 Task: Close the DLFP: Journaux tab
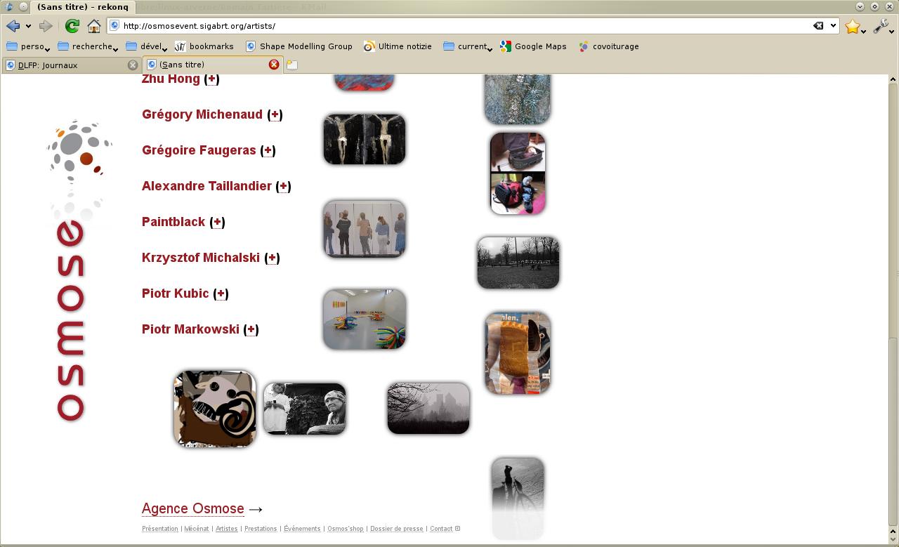point(132,65)
